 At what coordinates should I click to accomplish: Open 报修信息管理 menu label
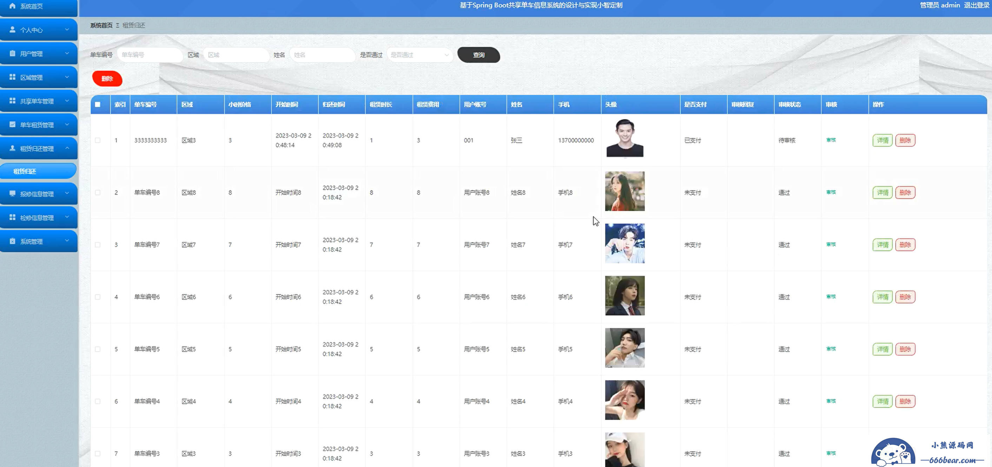click(37, 194)
